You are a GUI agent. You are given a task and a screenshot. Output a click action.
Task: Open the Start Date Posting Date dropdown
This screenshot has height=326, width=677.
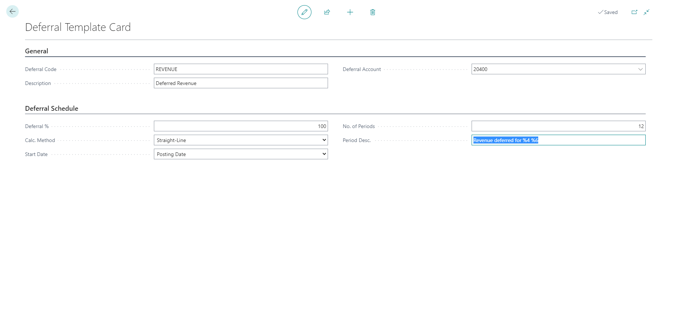tap(241, 154)
